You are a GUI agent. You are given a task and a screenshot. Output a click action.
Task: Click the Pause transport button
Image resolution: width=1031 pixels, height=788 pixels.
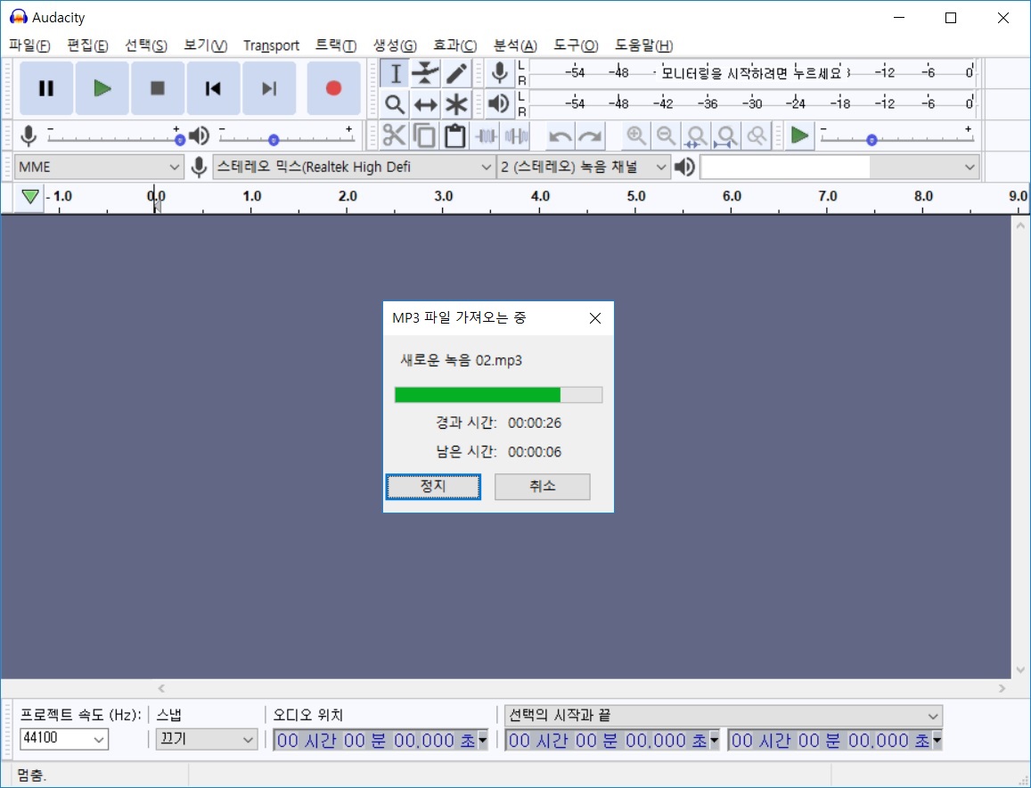point(46,88)
